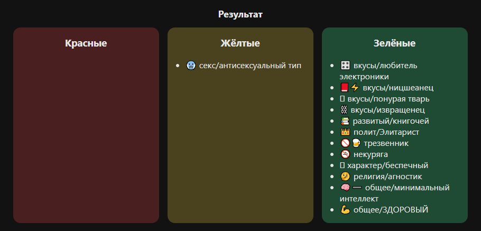Click the thinking face emoji before агностик
This screenshot has width=481, height=231.
point(345,177)
